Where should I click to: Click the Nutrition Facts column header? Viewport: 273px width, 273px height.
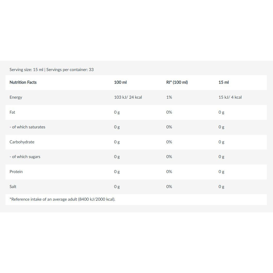pos(23,82)
